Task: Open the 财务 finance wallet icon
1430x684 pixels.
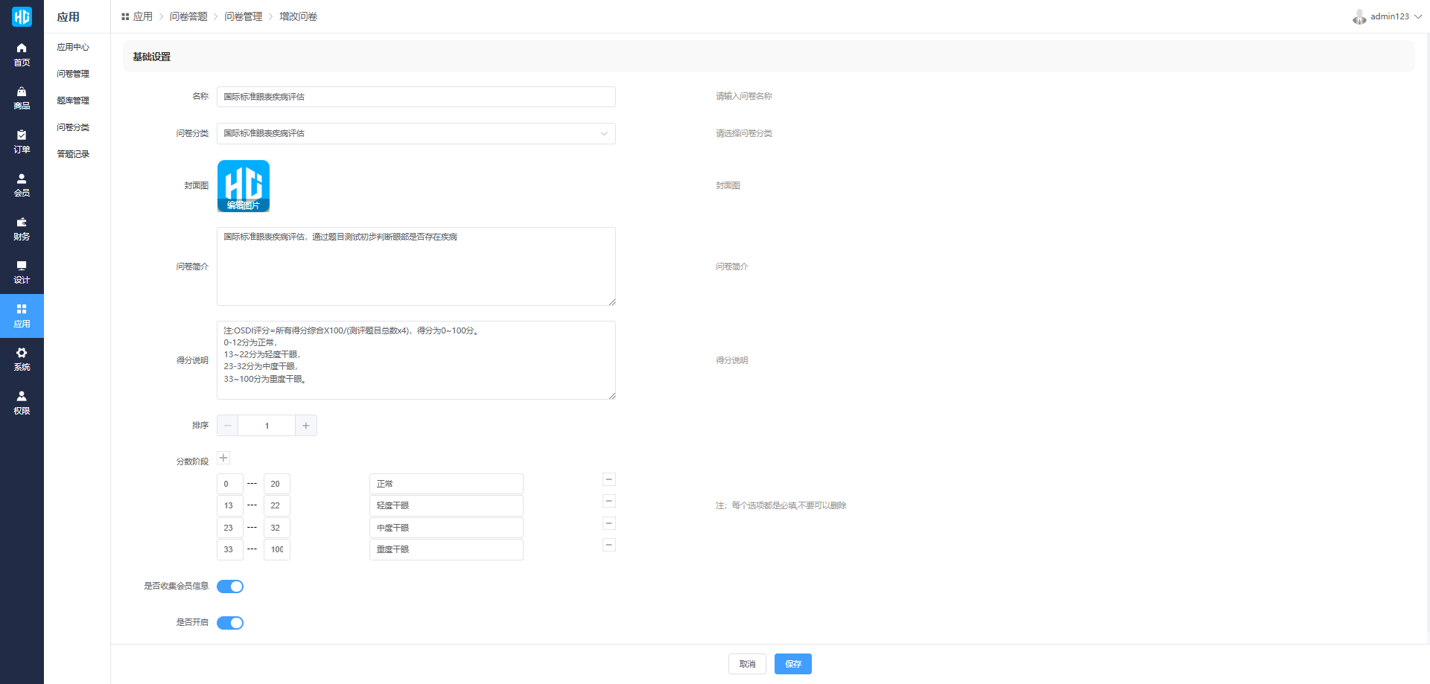Action: tap(22, 223)
